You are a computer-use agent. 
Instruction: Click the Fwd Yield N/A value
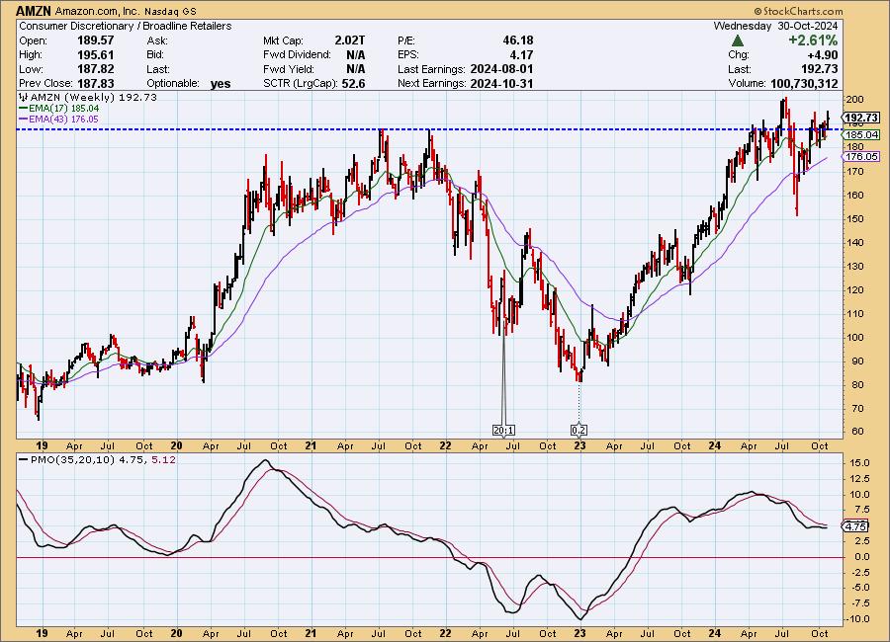(x=355, y=69)
